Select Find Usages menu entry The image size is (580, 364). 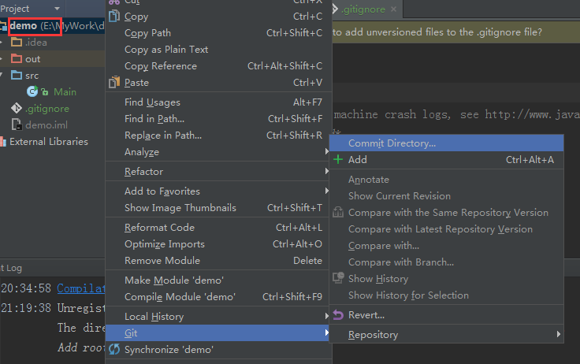pos(152,102)
